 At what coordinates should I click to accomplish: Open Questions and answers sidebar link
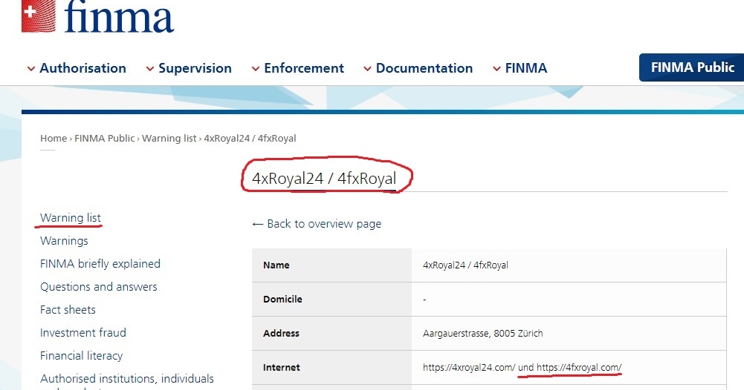(x=99, y=287)
